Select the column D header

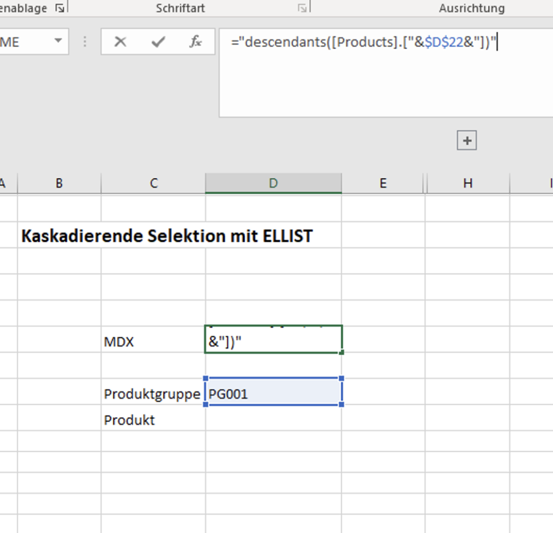(273, 183)
